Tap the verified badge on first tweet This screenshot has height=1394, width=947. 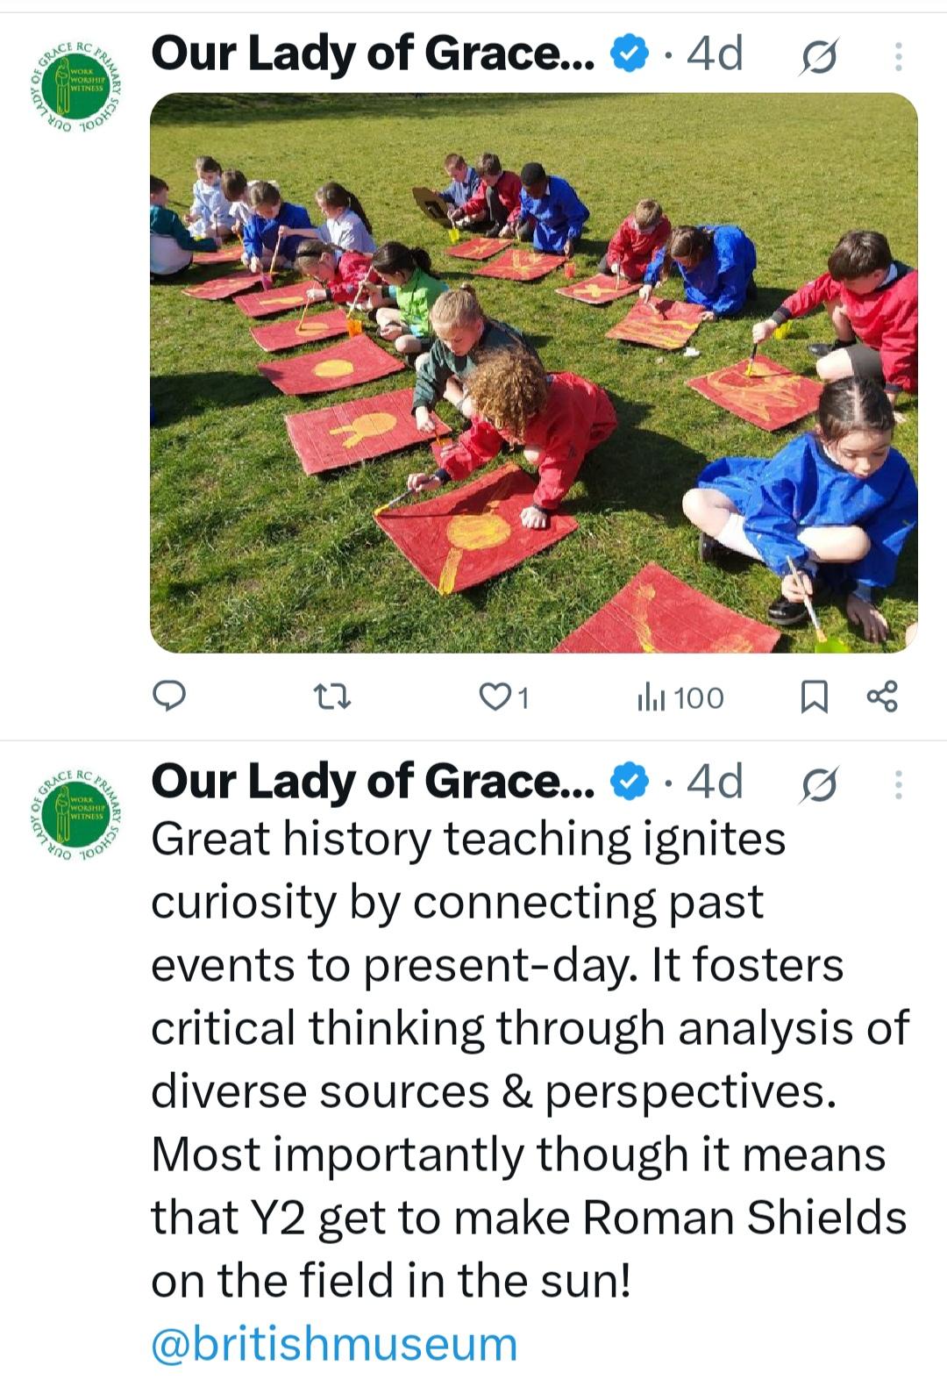[629, 55]
